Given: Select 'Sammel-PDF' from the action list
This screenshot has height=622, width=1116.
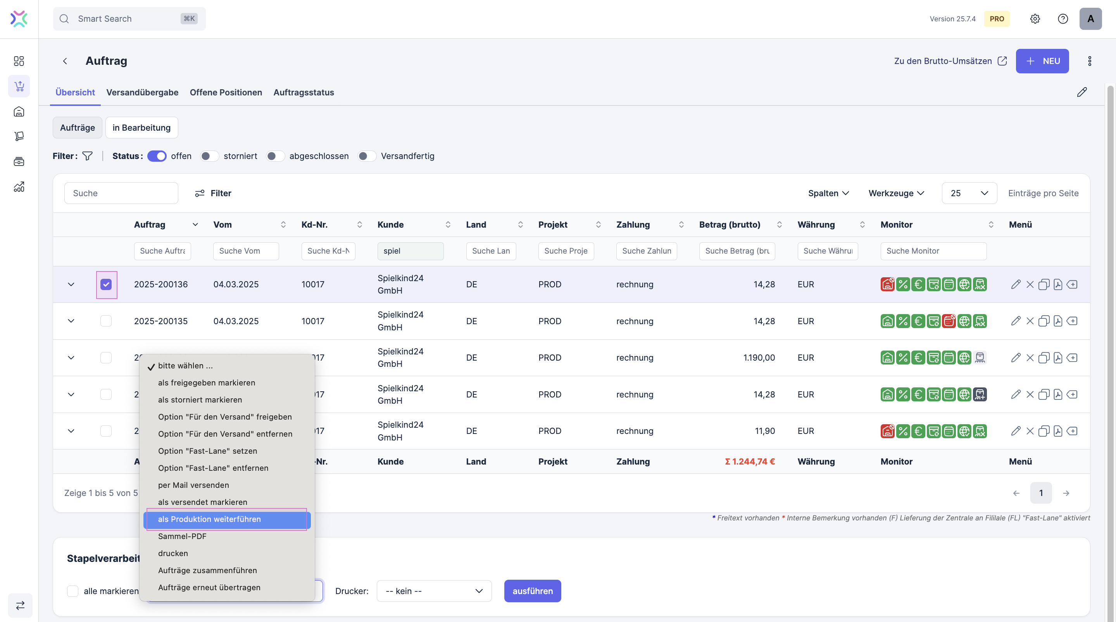Looking at the screenshot, I should point(182,536).
